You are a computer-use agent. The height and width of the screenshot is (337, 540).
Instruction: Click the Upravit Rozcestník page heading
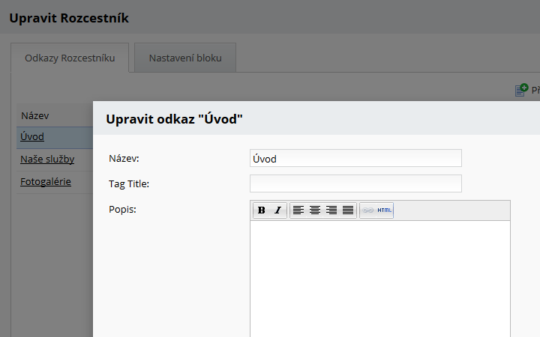click(69, 18)
